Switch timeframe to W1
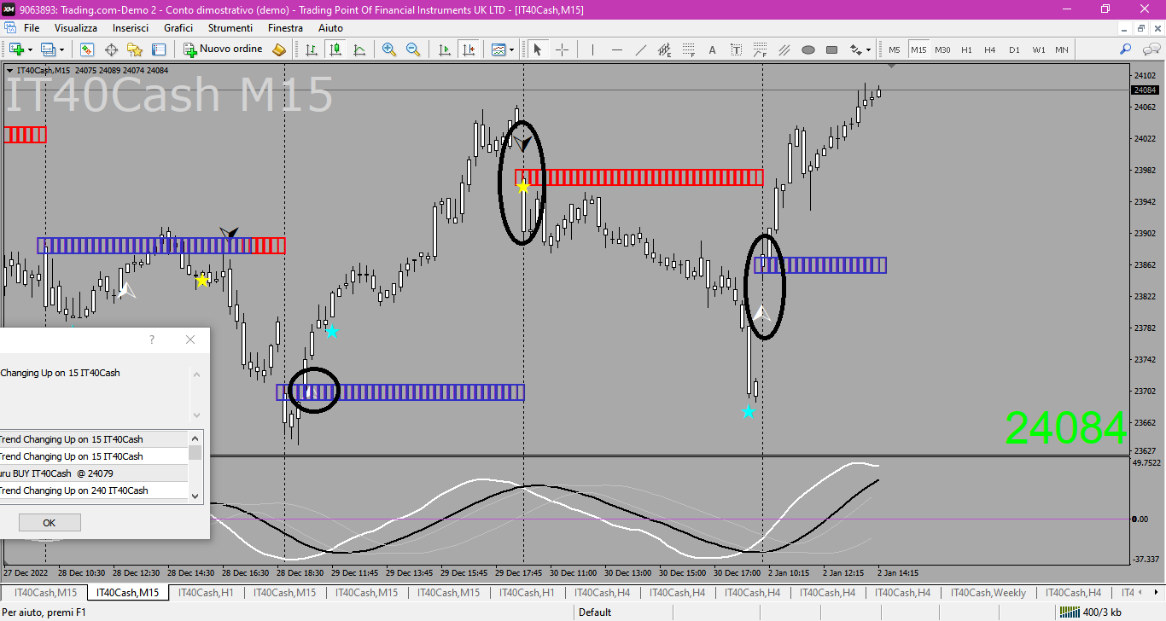 (1038, 49)
